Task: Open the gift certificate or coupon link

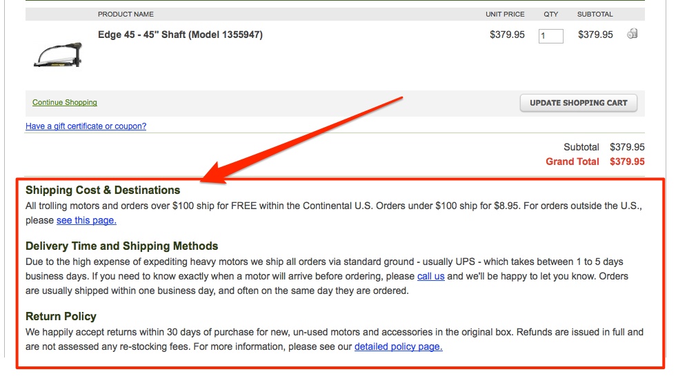Action: (86, 126)
